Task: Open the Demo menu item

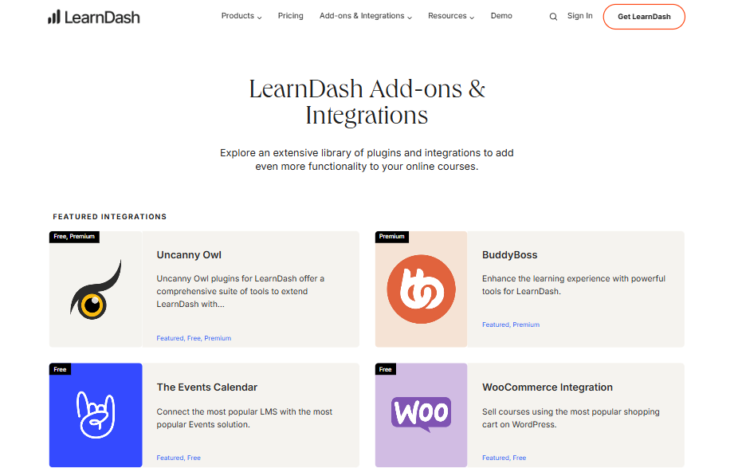Action: point(501,16)
